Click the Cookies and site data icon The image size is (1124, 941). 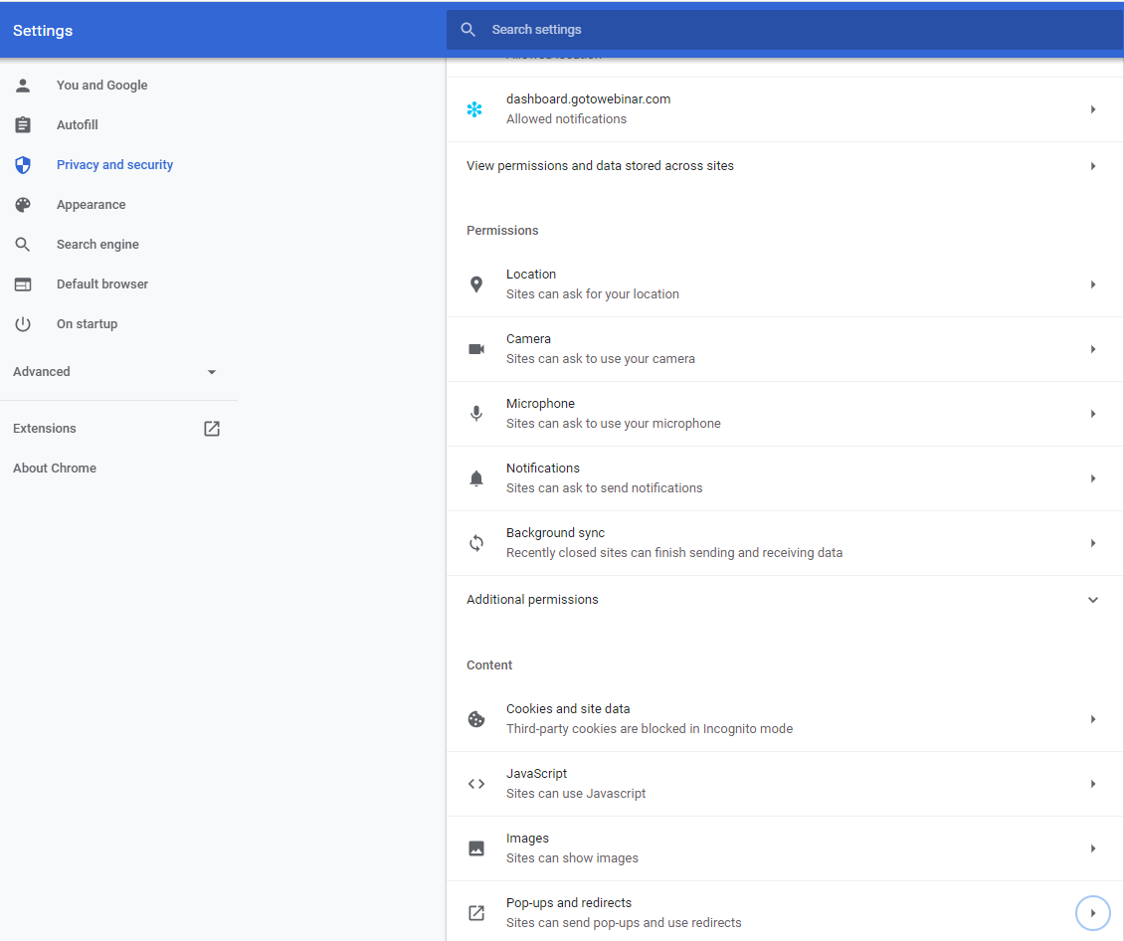[476, 719]
